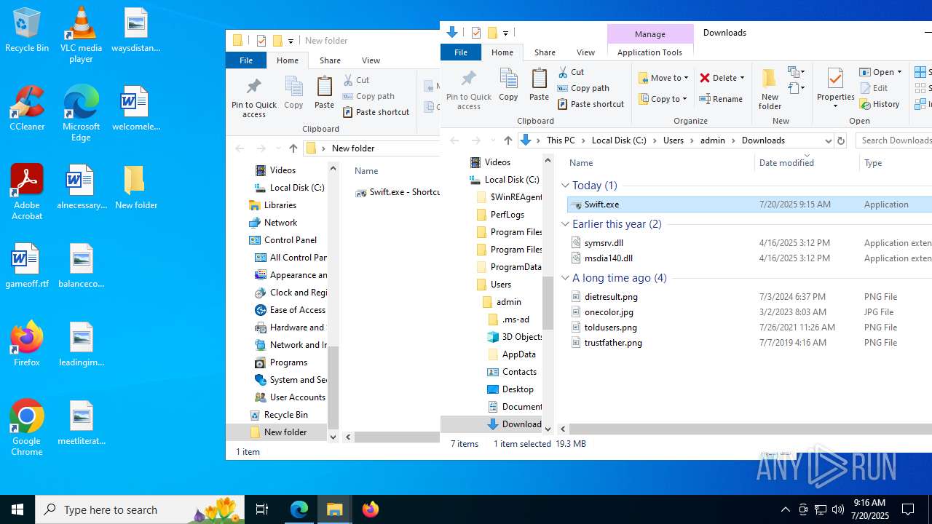
Task: Open View tab in Downloads window
Action: [x=585, y=52]
